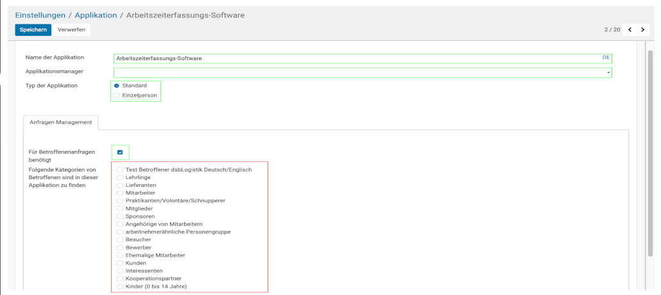Screen dimensions: 661x295
Task: Click the Name der Applikation field
Action: [x=356, y=58]
